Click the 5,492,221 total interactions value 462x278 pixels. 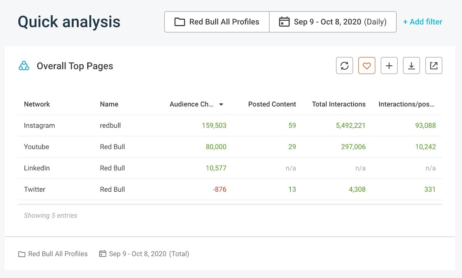pos(351,125)
